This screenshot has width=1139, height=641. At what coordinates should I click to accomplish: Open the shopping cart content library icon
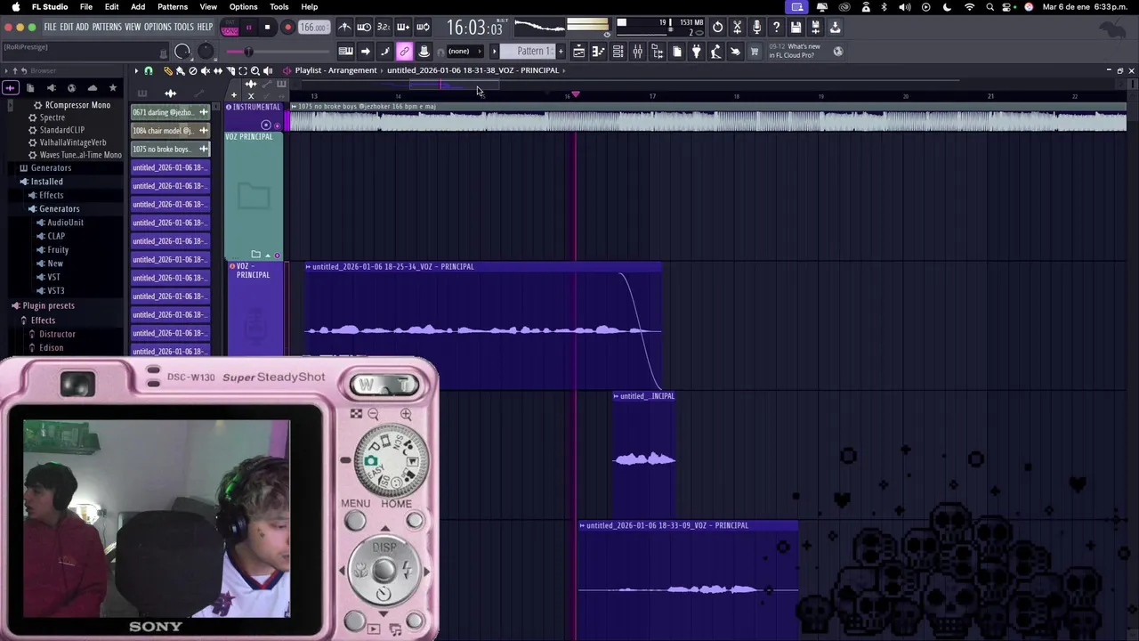point(754,51)
